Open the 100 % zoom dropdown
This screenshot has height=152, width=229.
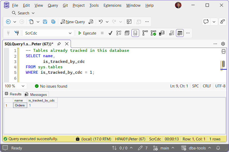click(x=15, y=86)
